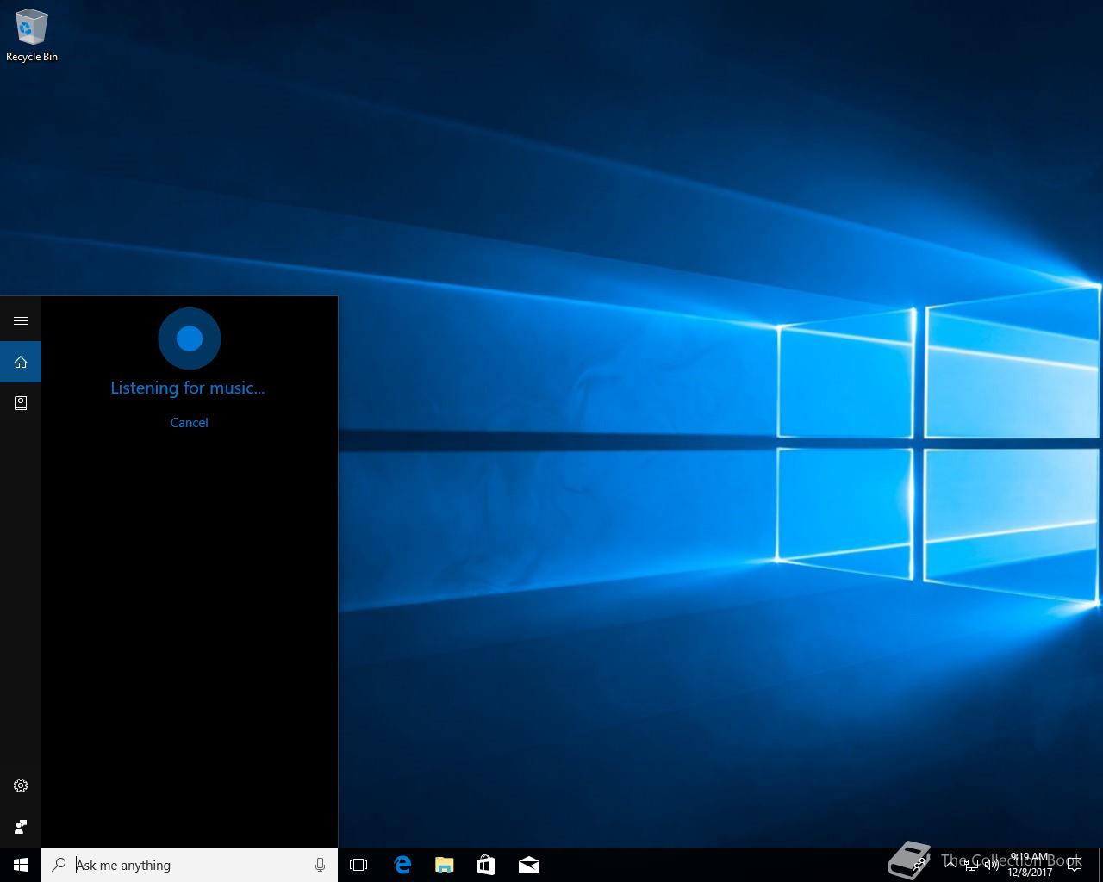1103x882 pixels.
Task: Show hidden tray icons chevron
Action: point(950,864)
